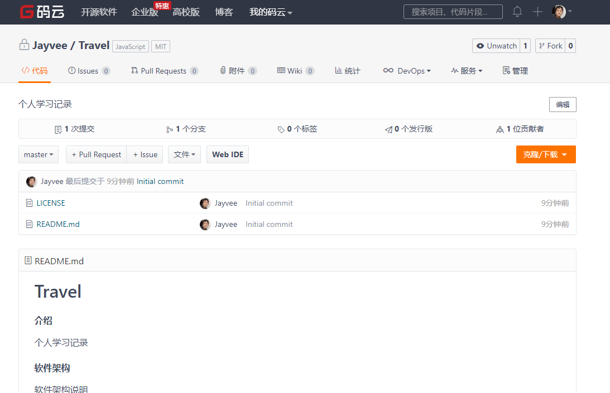Viewport: 610px width, 393px height.
Task: Open the 统计 statistics tab
Action: 347,71
